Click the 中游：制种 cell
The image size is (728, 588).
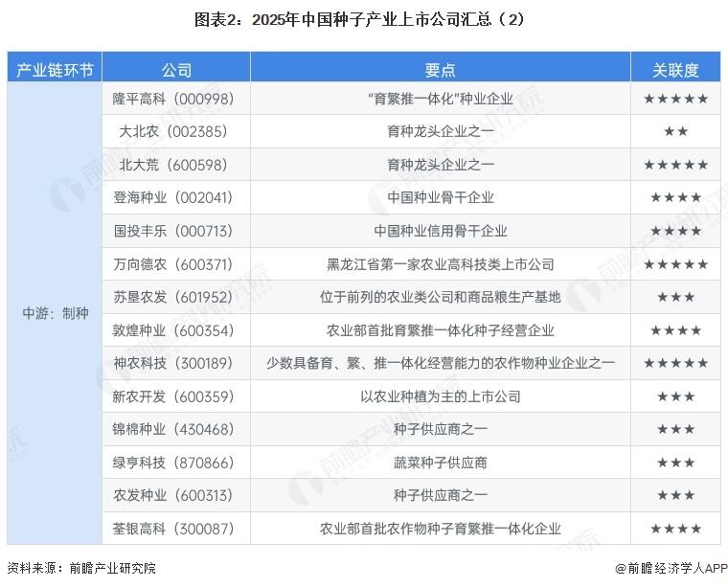click(56, 313)
